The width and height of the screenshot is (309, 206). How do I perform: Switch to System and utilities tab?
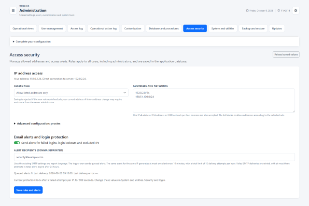click(x=223, y=28)
